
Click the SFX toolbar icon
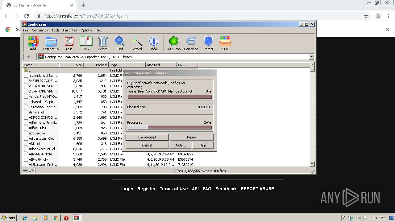[x=225, y=43]
